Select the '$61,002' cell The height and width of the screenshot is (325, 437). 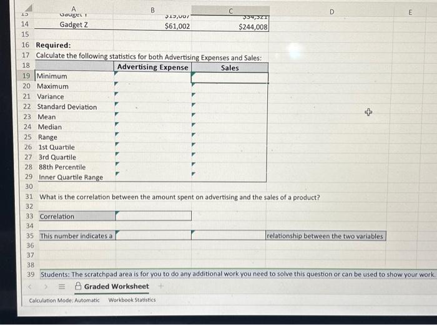coord(152,26)
